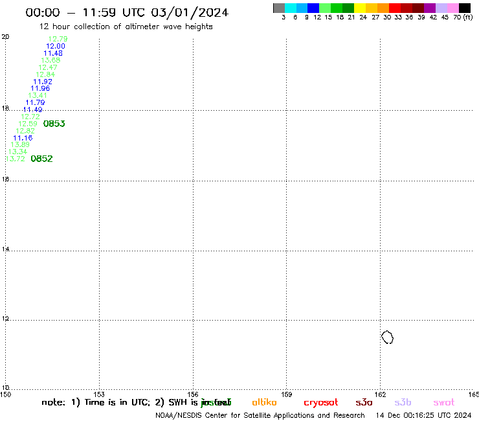Screen dimensions: 479x421
Task: Select the yellow legend color swatch
Action: point(360,8)
